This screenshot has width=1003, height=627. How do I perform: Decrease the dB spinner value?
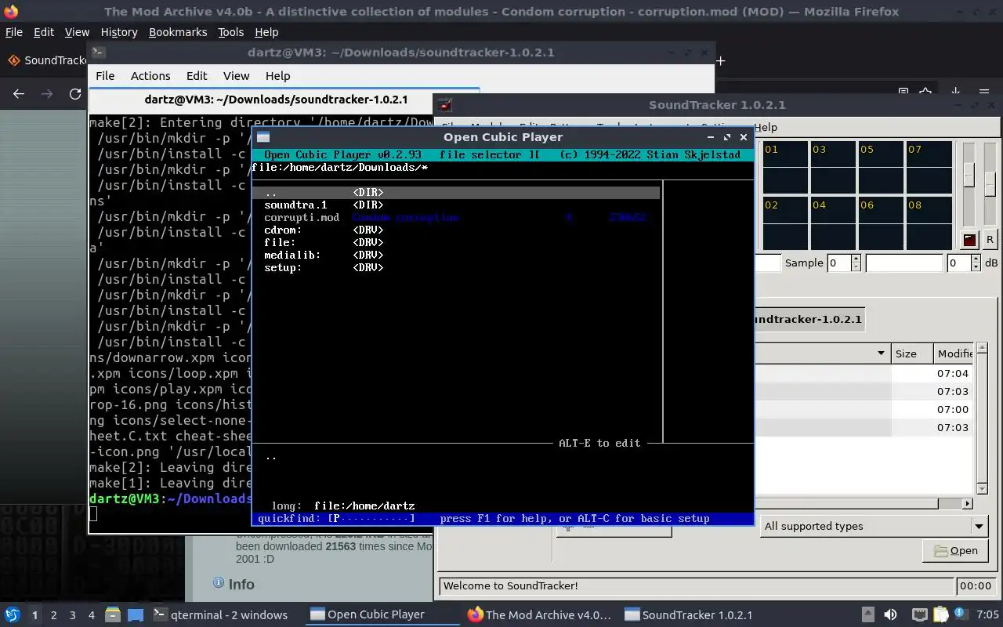pos(976,267)
